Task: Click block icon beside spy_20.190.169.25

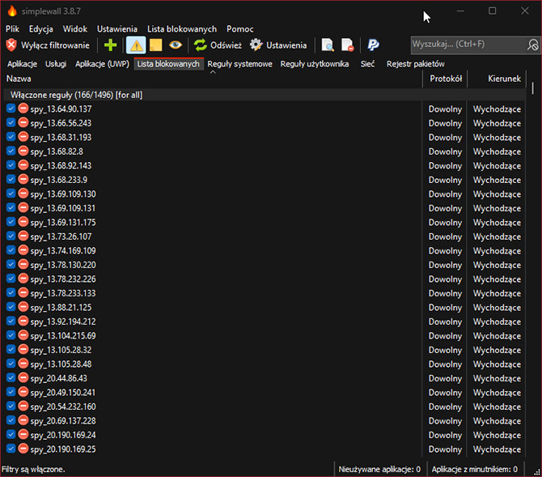Action: click(23, 449)
